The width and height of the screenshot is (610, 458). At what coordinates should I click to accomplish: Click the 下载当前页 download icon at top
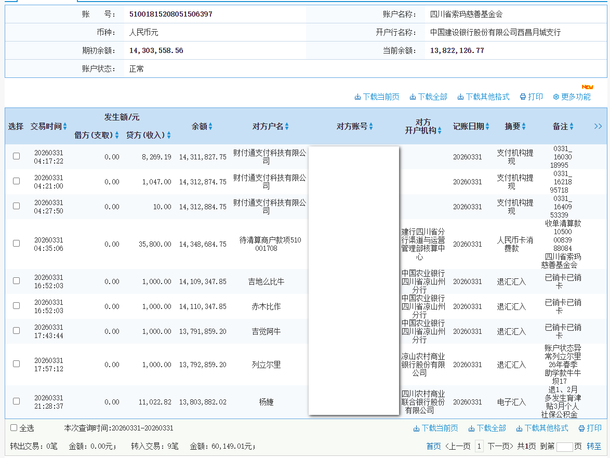click(357, 97)
